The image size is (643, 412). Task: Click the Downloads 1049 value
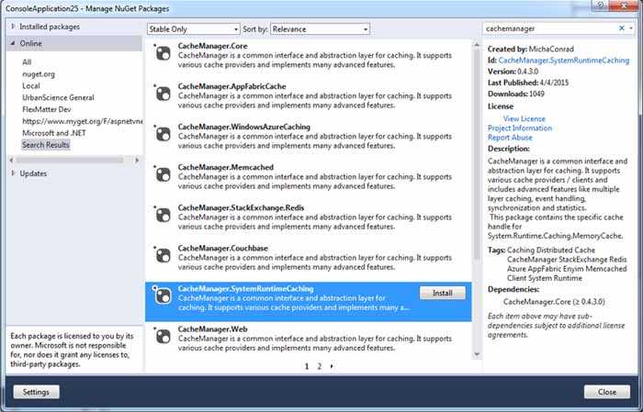point(536,94)
